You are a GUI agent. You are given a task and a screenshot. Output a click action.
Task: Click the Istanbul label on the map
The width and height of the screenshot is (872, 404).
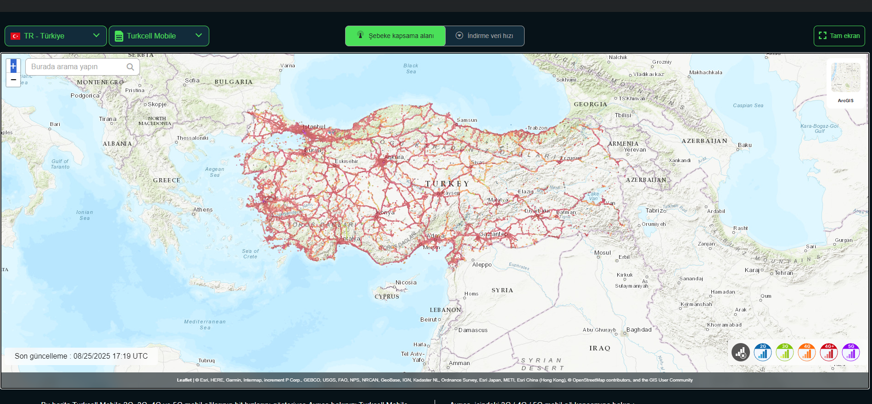click(x=314, y=127)
